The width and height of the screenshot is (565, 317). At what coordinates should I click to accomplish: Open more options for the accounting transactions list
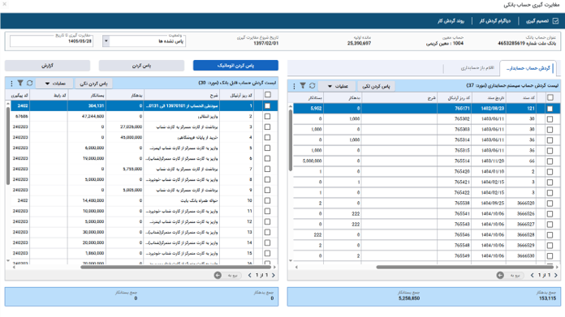click(294, 86)
